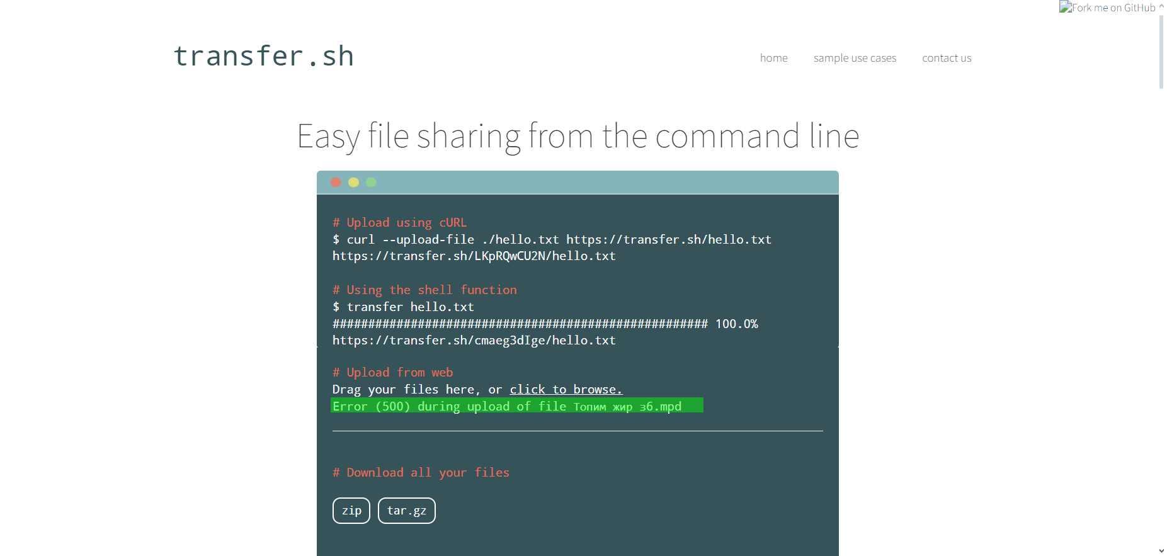Click the 'Easy file sharing from the command line' heading
The height and width of the screenshot is (556, 1167).
pyautogui.click(x=578, y=136)
